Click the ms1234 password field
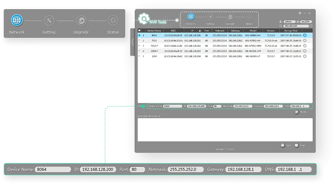This screenshot has height=184, width=335. (x=306, y=21)
